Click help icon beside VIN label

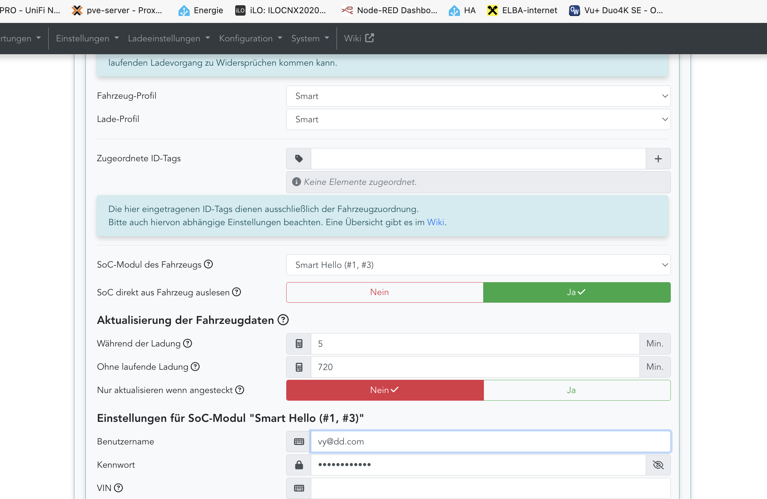point(118,488)
